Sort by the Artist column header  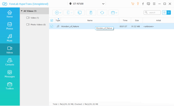(158, 20)
